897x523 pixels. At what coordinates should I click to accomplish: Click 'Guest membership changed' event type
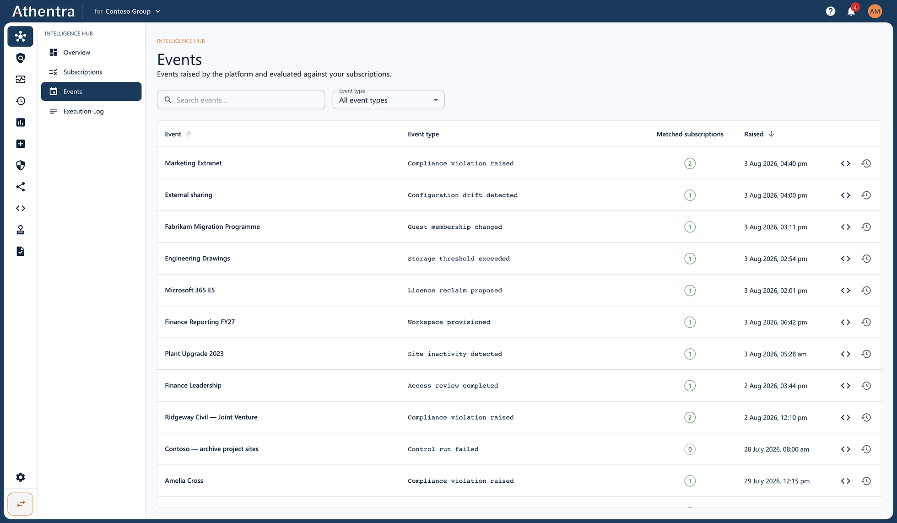[455, 227]
